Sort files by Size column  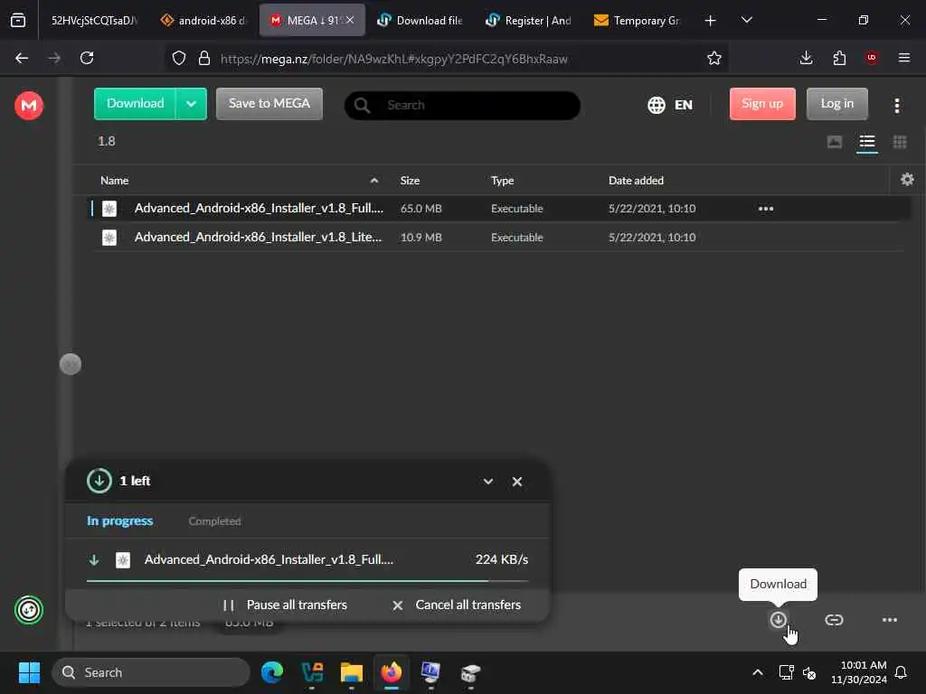tap(410, 181)
